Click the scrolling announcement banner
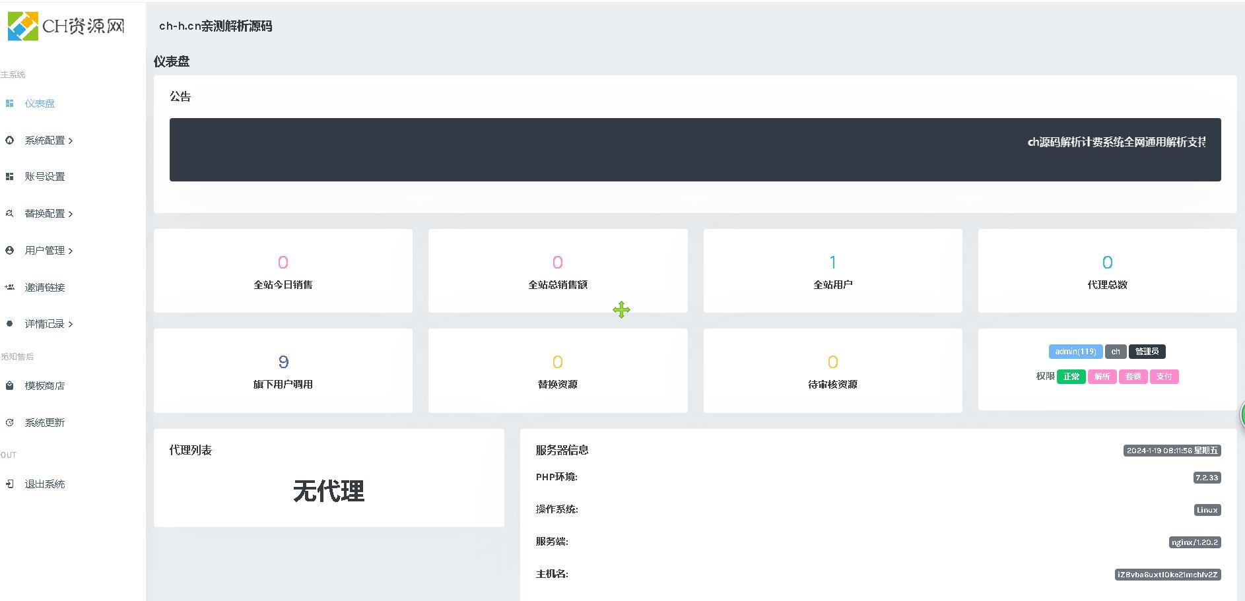The width and height of the screenshot is (1245, 601). (695, 150)
